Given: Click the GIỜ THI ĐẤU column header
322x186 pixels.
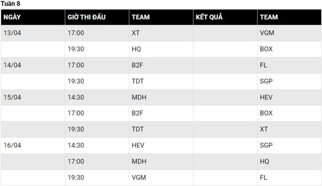Looking at the screenshot, I should click(87, 17).
